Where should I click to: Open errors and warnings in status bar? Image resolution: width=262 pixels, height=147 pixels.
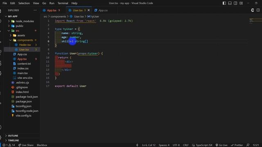[9, 145]
